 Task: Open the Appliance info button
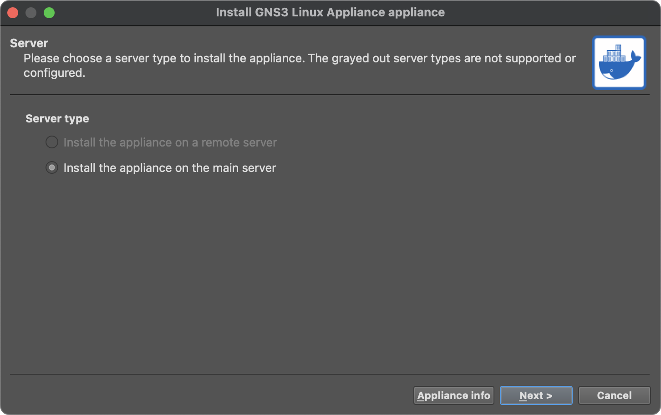click(453, 395)
